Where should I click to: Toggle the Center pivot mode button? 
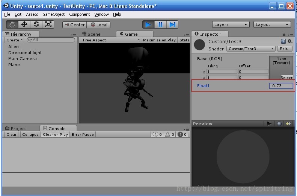click(75, 25)
